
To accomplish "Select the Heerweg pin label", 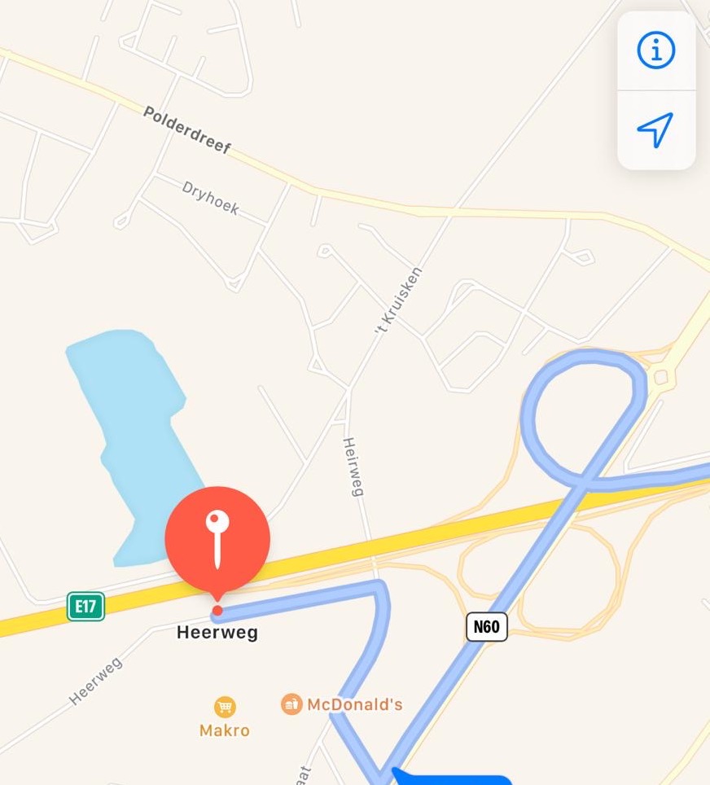I will (217, 632).
